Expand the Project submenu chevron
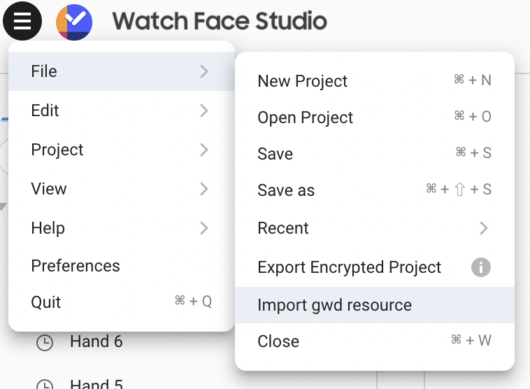 [203, 150]
